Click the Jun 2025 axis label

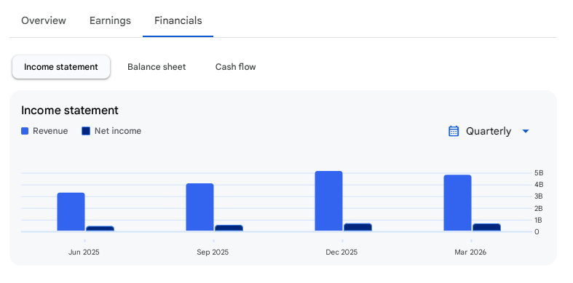tap(84, 252)
